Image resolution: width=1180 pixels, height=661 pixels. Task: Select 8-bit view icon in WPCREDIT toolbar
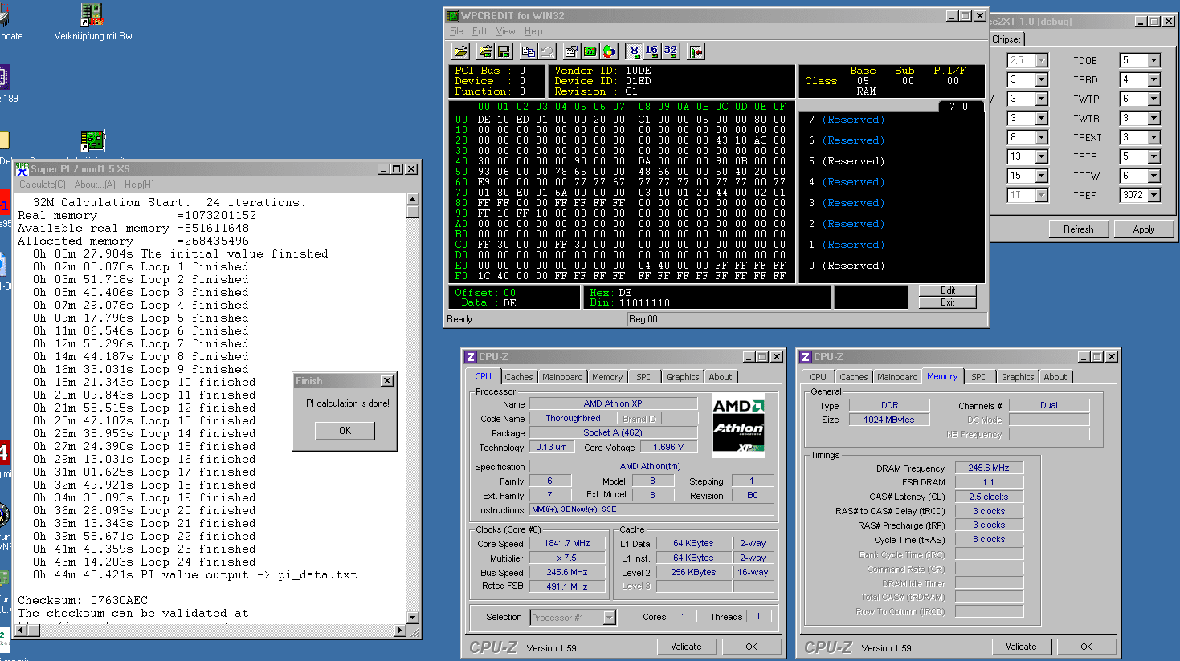point(634,51)
